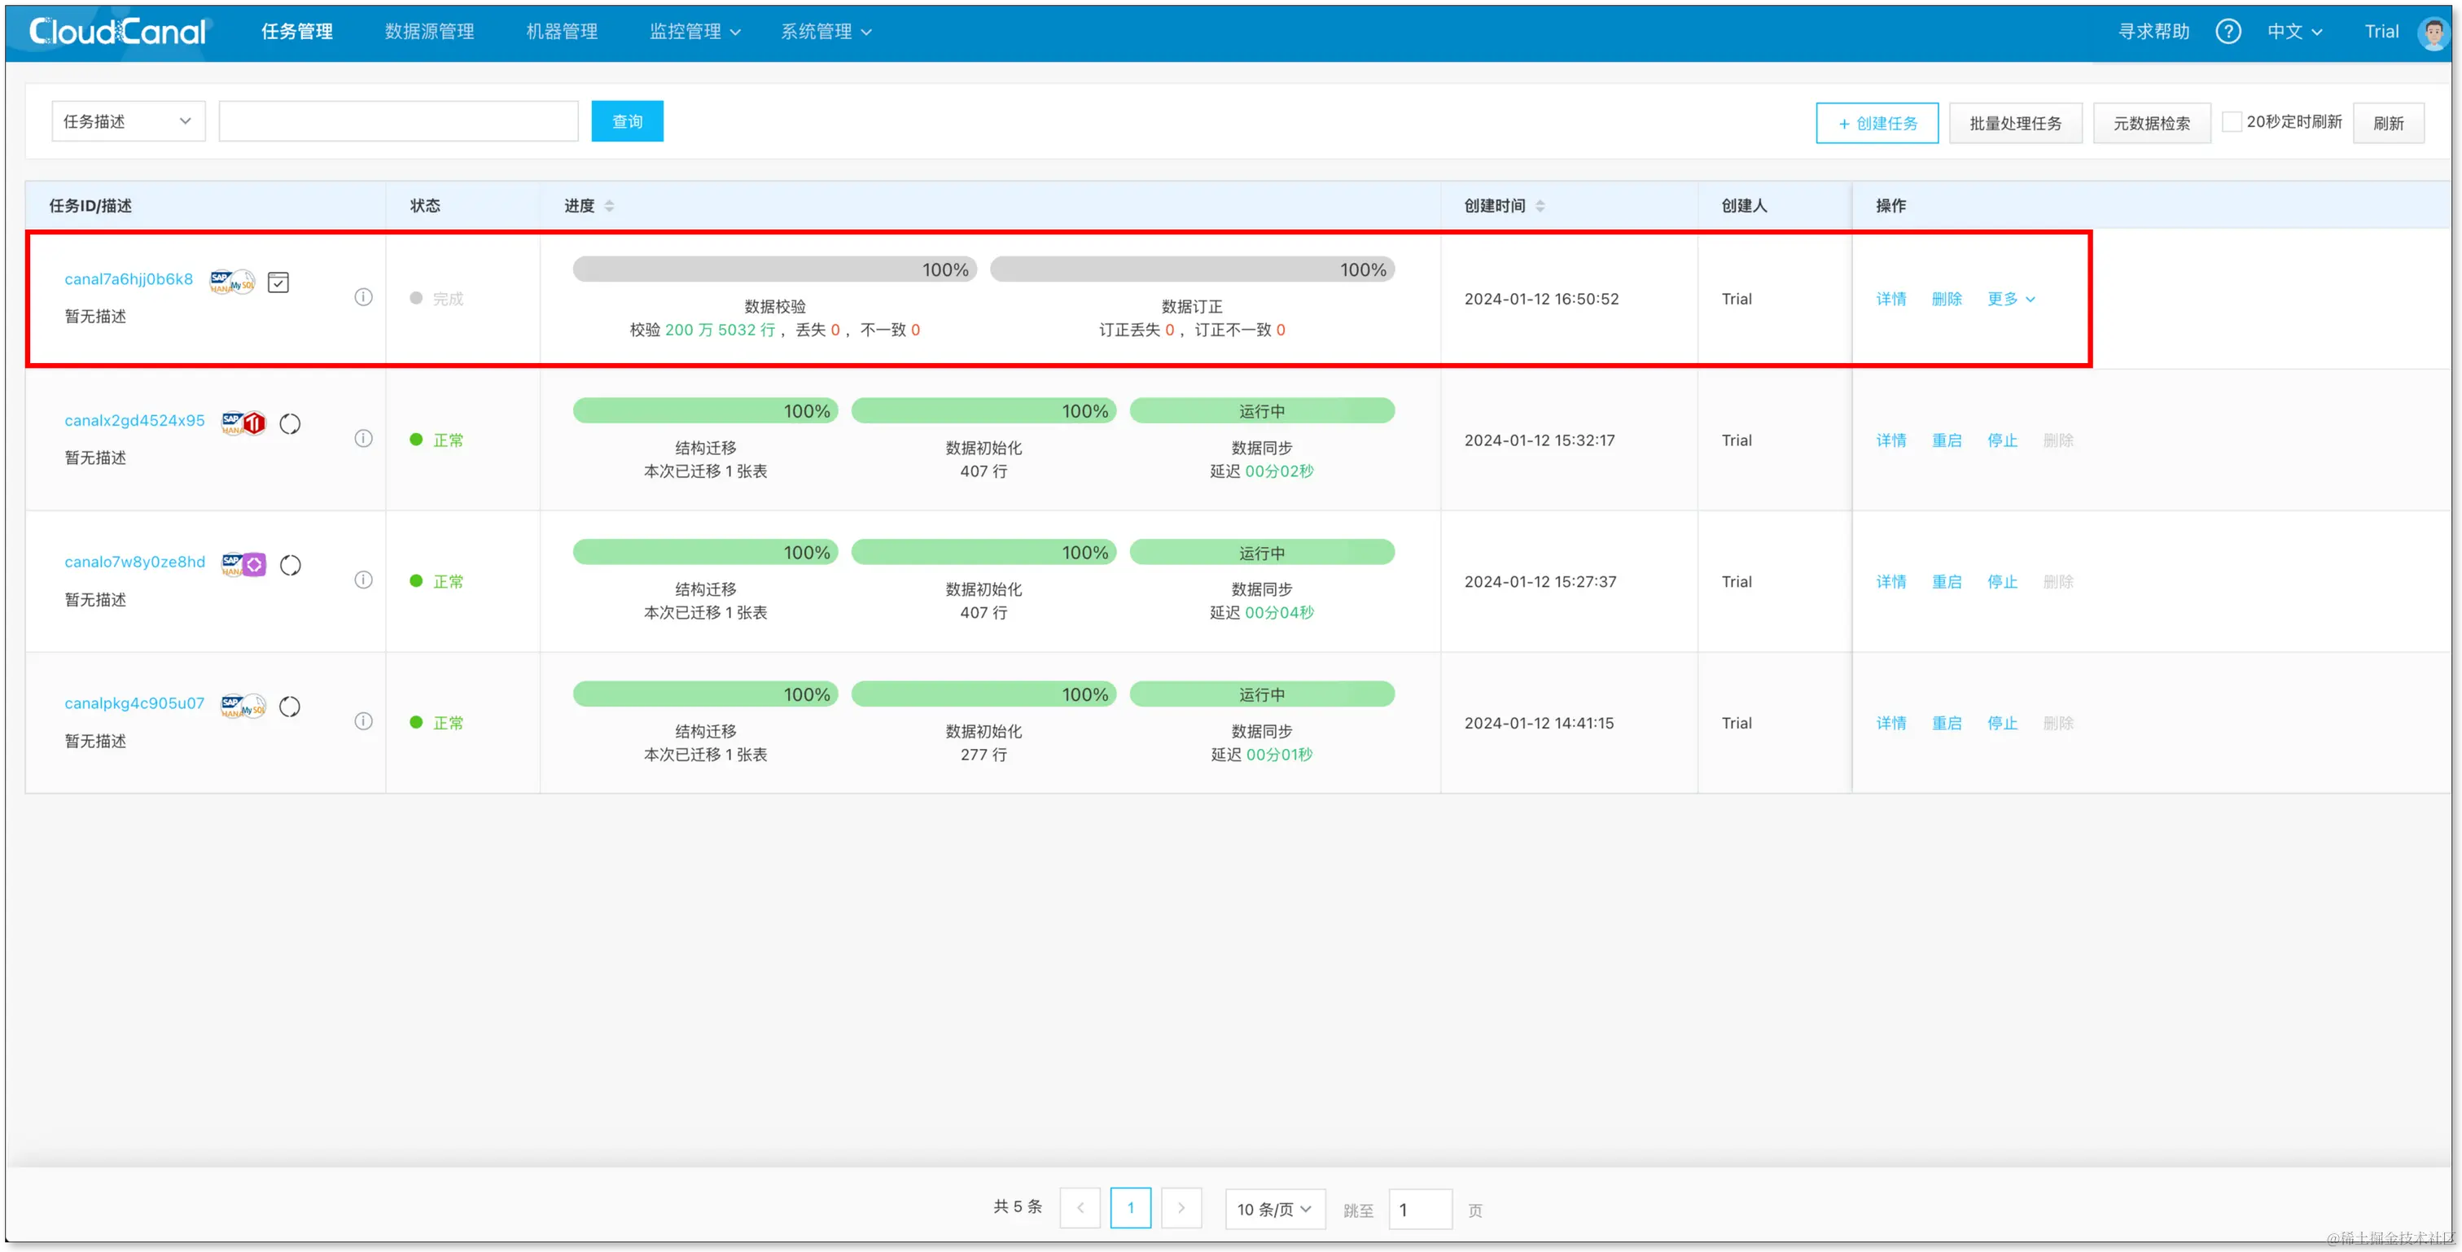Click info icon for canal7a6hjj0b6k8
The width and height of the screenshot is (2462, 1252).
pyautogui.click(x=363, y=297)
